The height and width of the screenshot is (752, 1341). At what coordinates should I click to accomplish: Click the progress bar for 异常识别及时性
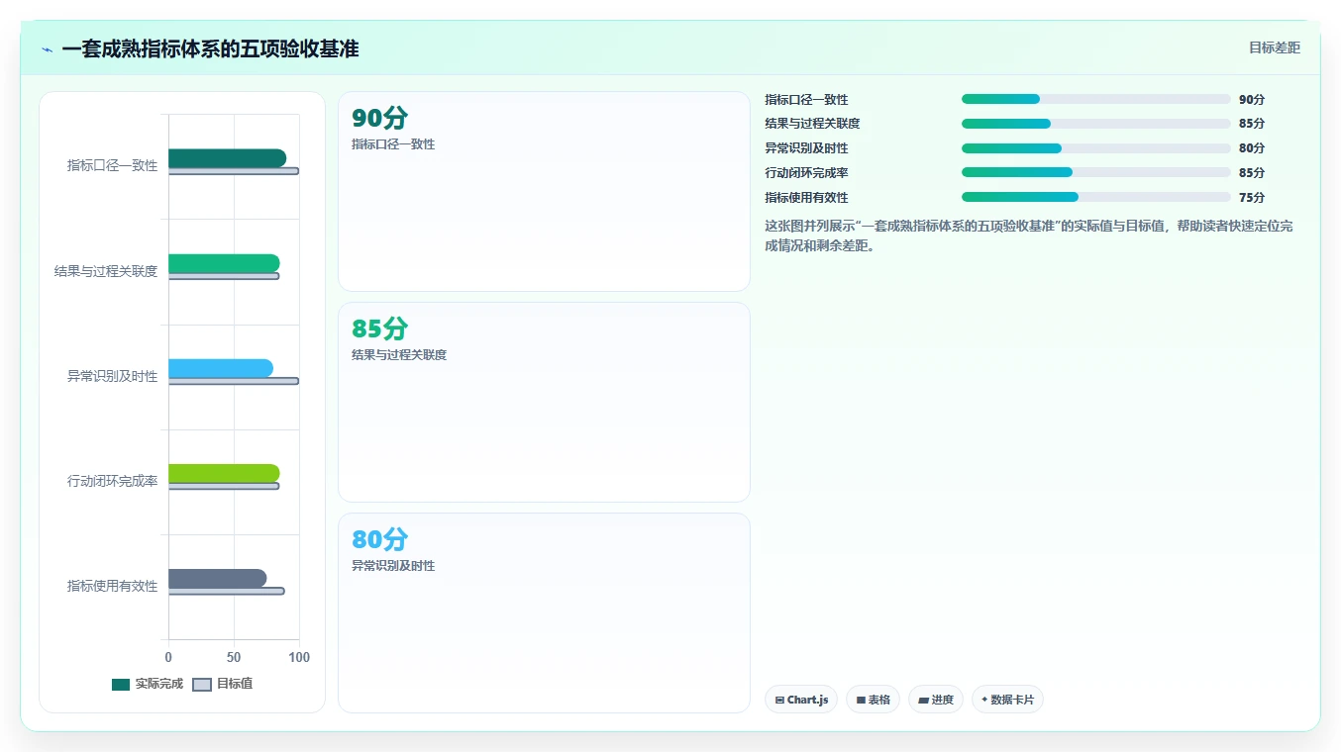click(1095, 148)
